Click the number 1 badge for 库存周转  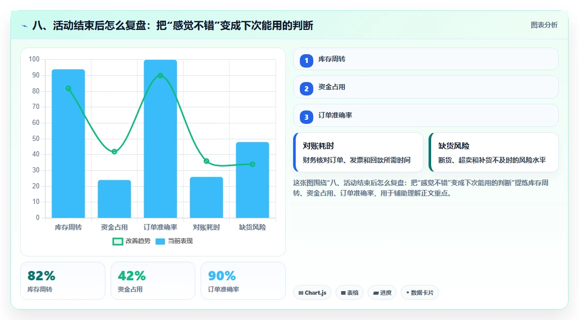click(306, 60)
